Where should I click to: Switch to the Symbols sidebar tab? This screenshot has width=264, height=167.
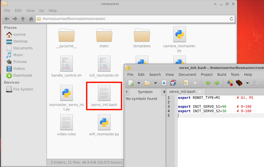click(x=145, y=92)
